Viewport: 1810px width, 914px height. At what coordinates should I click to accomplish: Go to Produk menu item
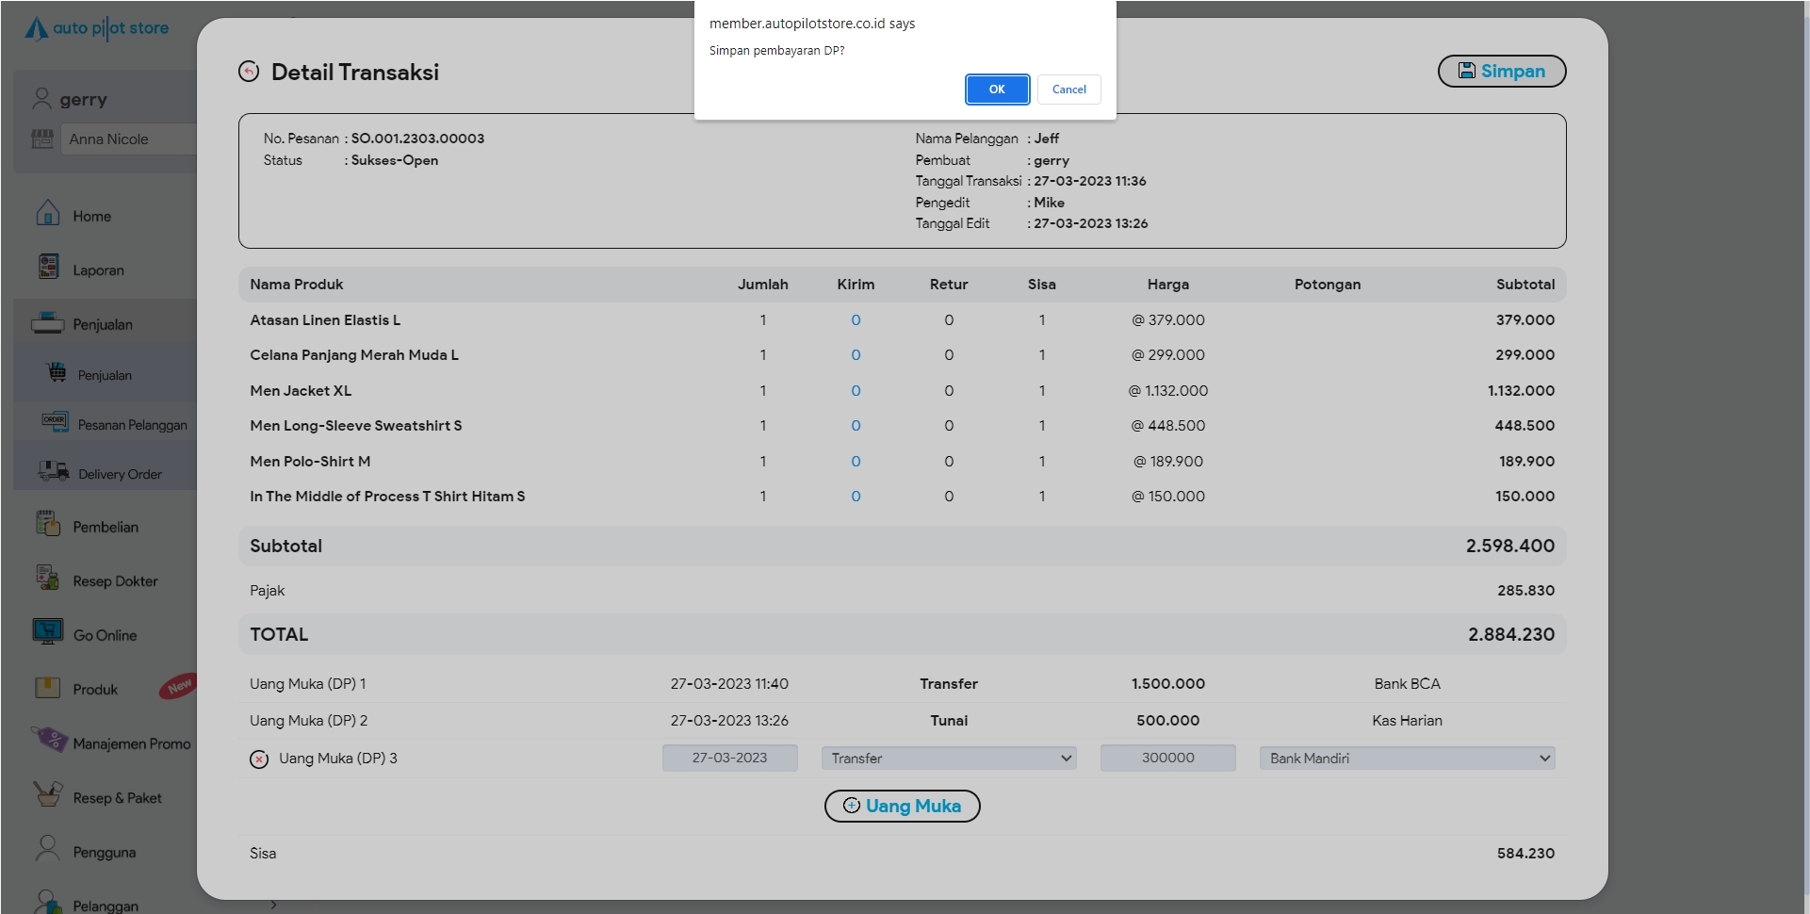pyautogui.click(x=95, y=690)
